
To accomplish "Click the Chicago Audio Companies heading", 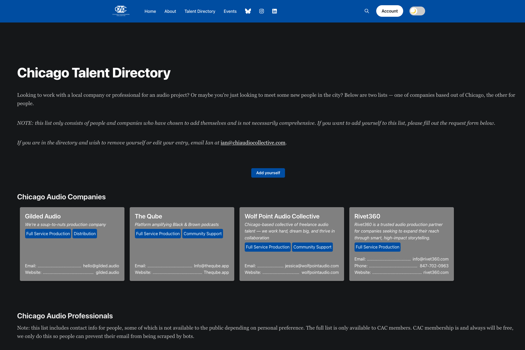I will pos(61,197).
